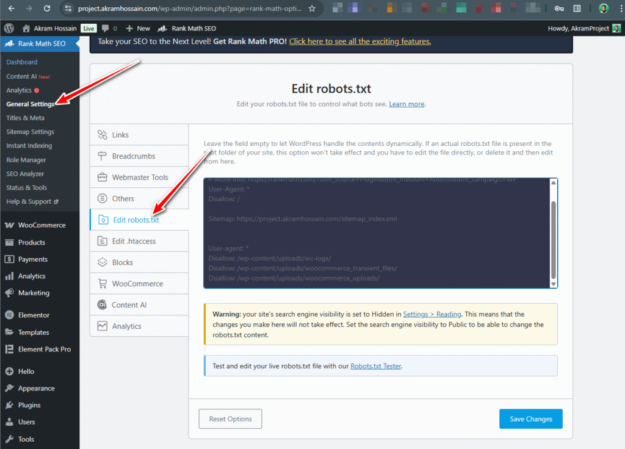Click the Plugins icon in the sidebar

click(x=9, y=405)
